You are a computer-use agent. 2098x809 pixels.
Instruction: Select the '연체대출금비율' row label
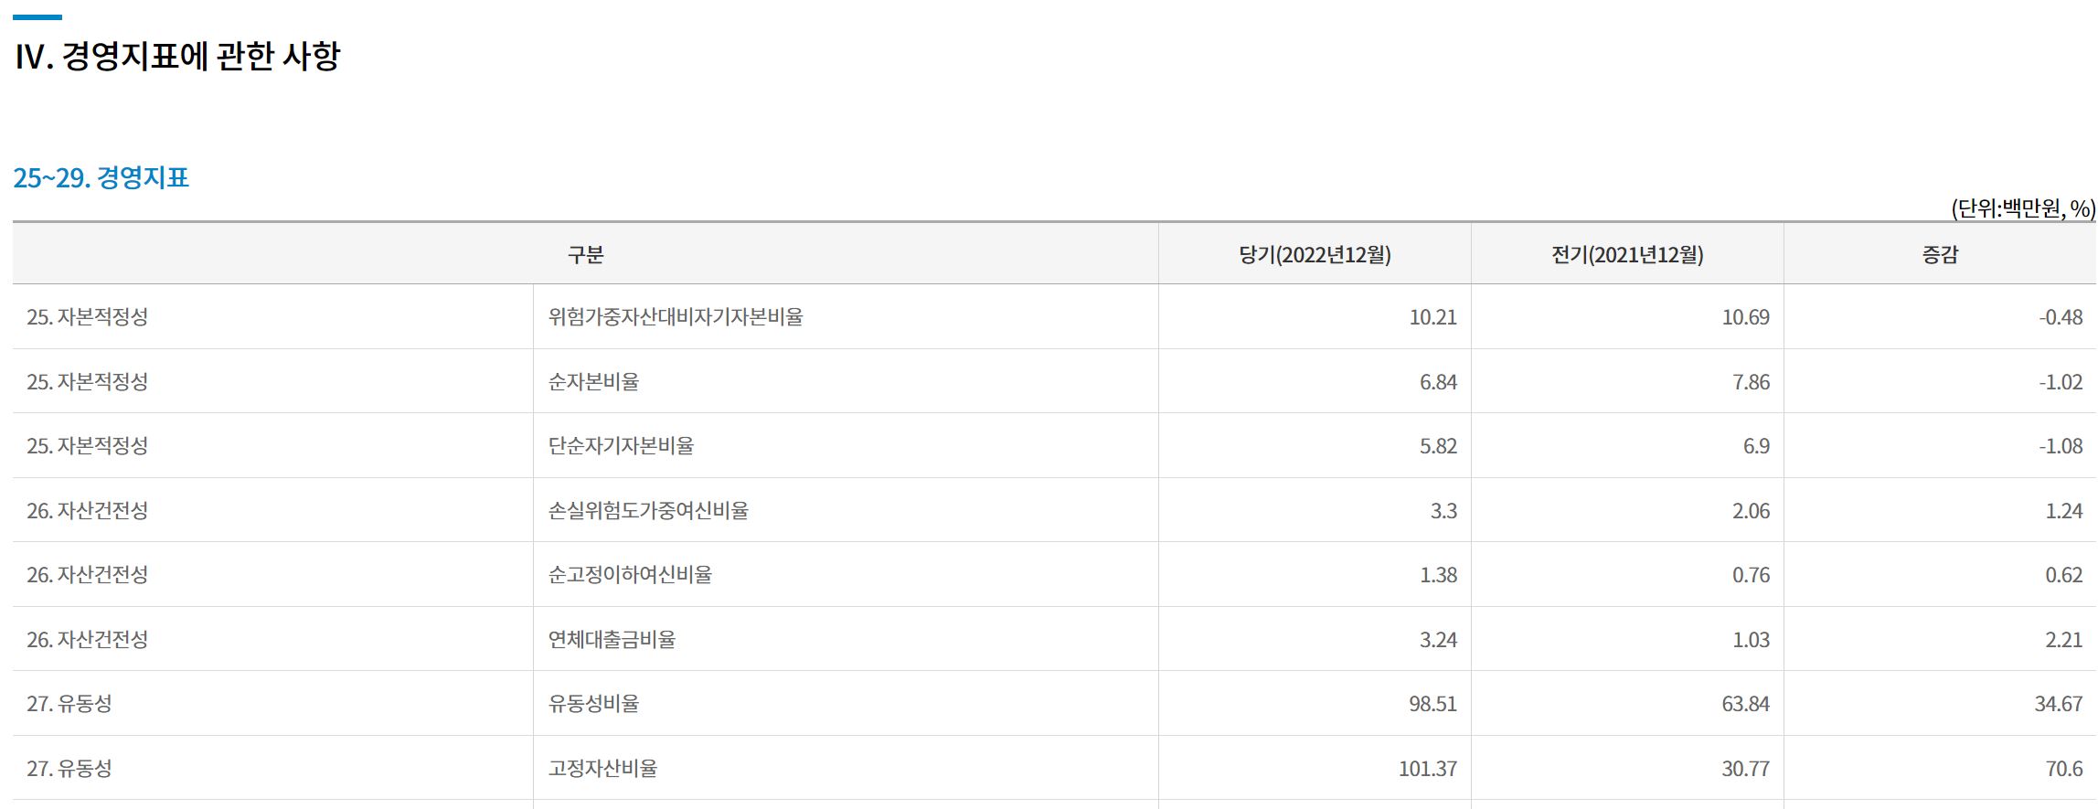click(612, 639)
